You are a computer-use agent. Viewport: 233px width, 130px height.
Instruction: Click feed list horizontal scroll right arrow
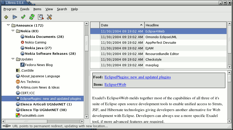click(x=82, y=121)
